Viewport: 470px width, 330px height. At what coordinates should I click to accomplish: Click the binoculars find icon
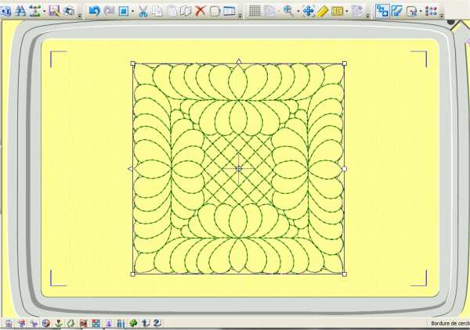[20, 12]
